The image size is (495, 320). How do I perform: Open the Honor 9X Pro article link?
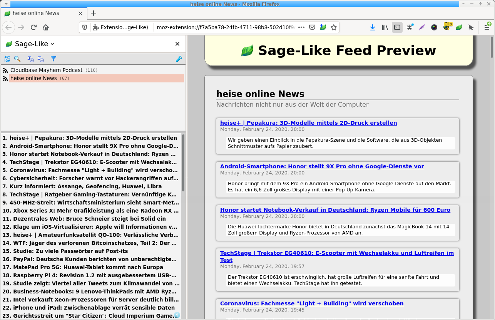click(322, 166)
